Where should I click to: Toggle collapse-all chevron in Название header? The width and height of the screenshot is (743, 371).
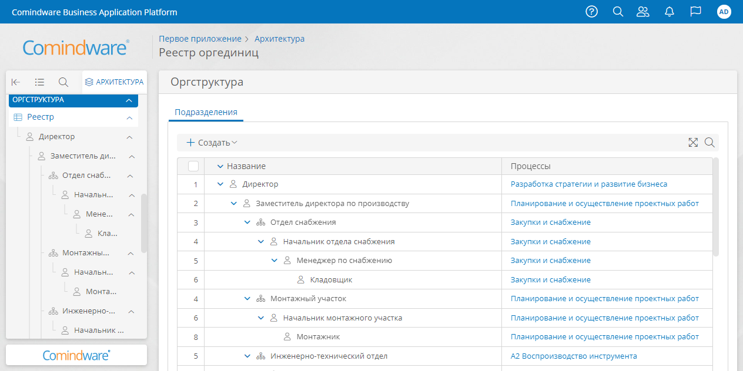pyautogui.click(x=220, y=167)
